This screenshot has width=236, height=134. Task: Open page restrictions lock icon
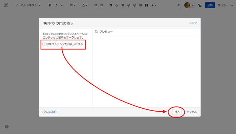(x=200, y=5)
